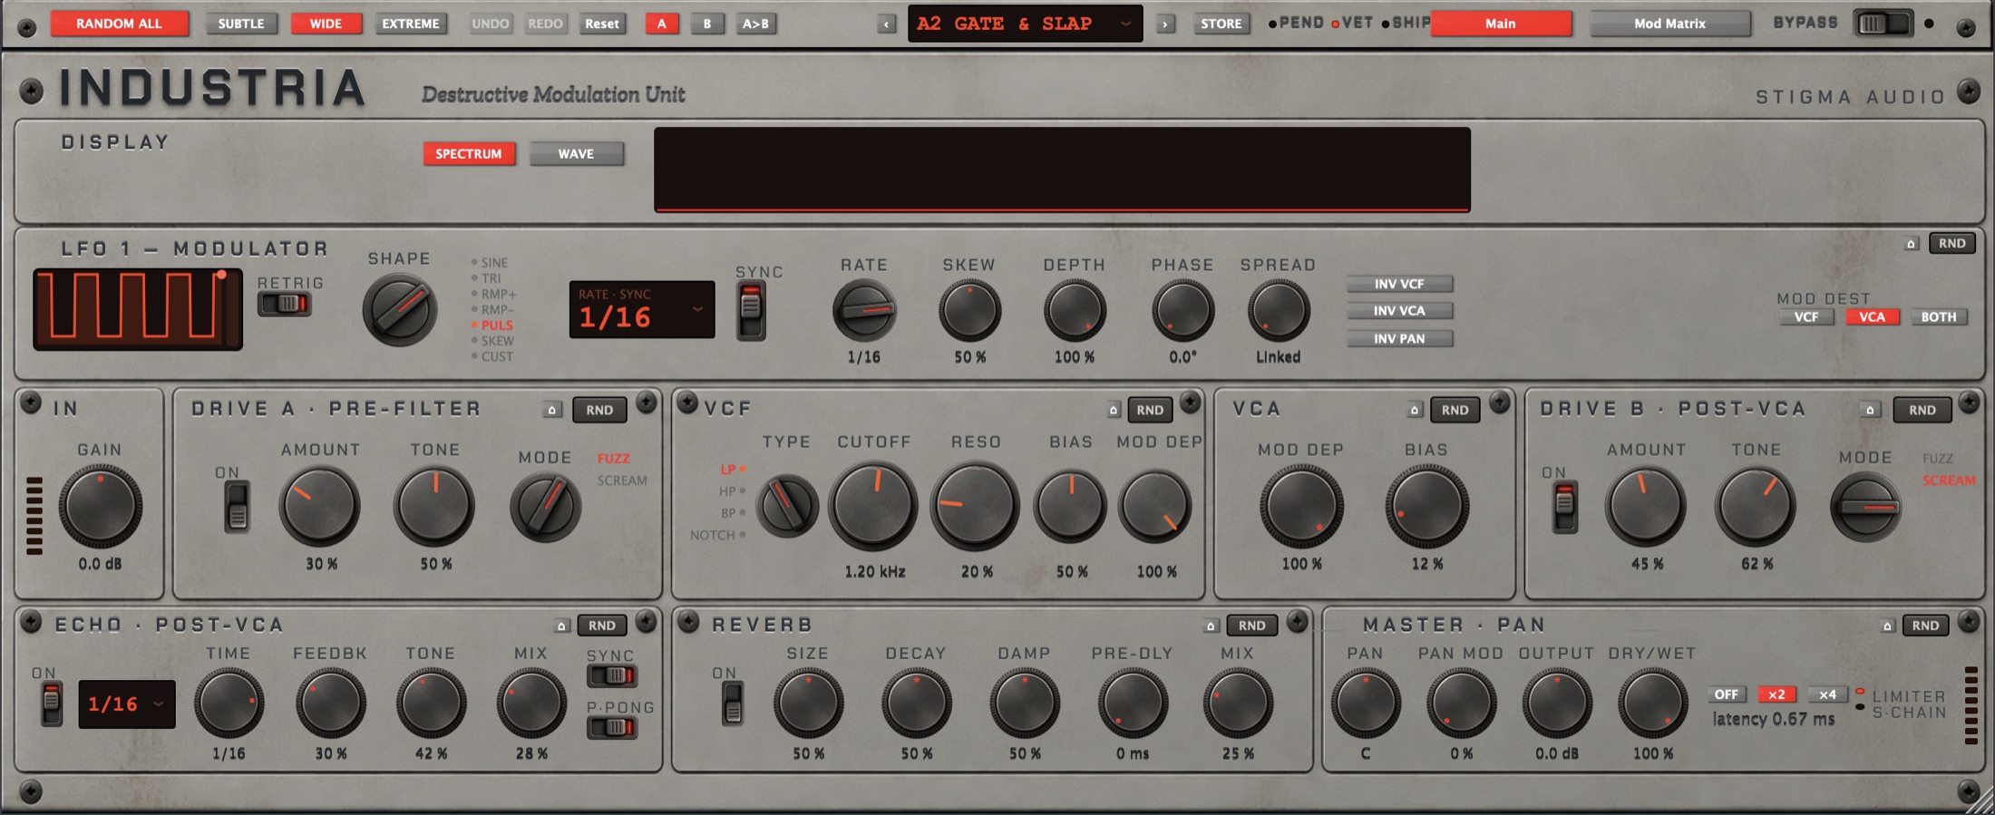1995x815 pixels.
Task: Toggle the Echo ON switch
Action: (52, 704)
